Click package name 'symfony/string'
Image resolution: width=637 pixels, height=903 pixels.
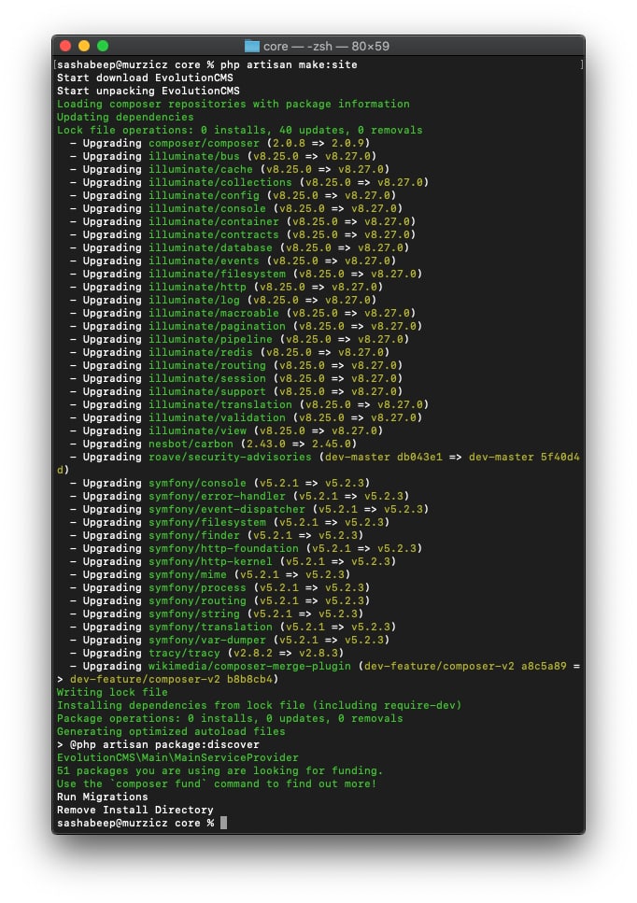194,614
